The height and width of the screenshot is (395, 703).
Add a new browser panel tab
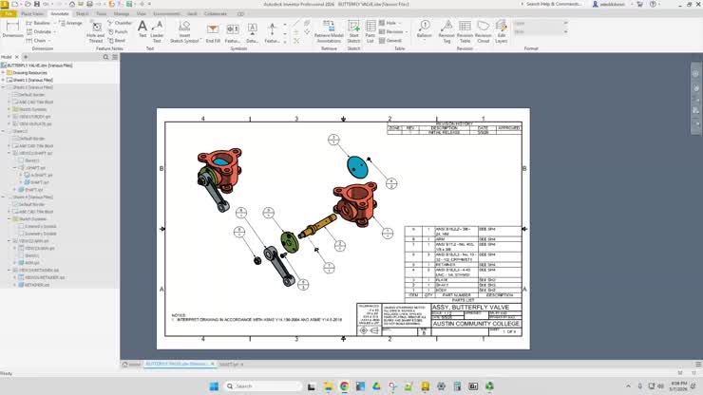pos(26,57)
